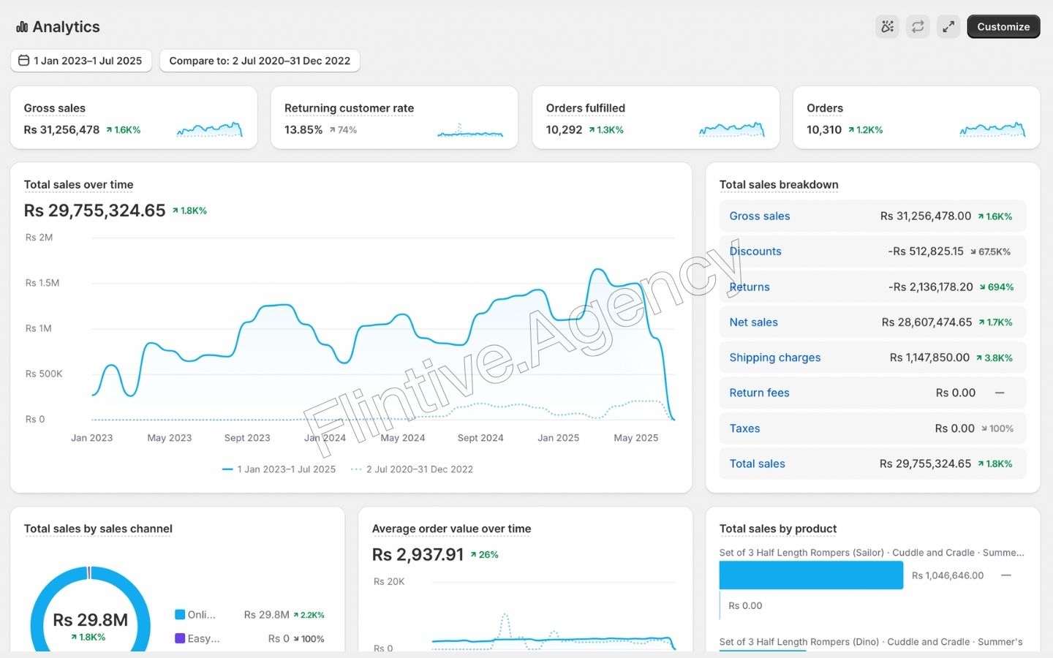Open the Shipping charges breakdown link
Image resolution: width=1053 pixels, height=658 pixels.
(x=774, y=358)
